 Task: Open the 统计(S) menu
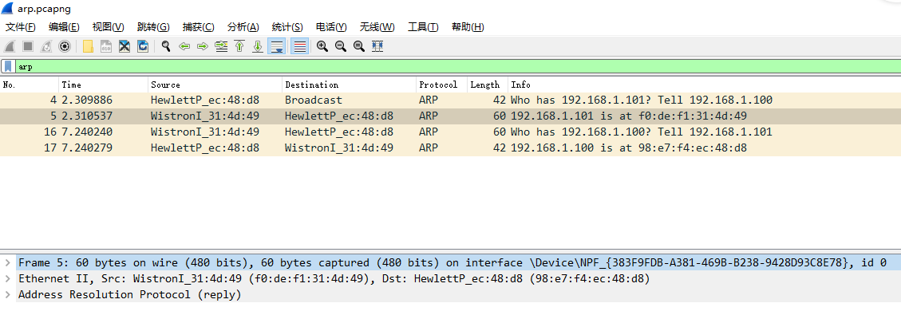coord(287,27)
